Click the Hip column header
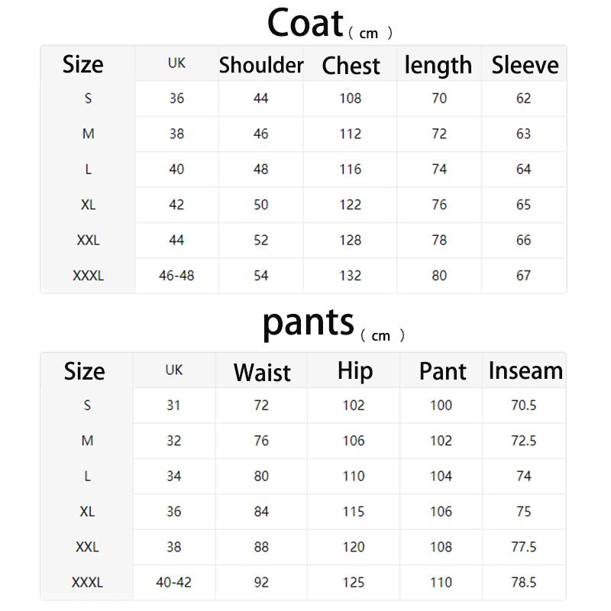This screenshot has width=611, height=611. click(x=355, y=371)
